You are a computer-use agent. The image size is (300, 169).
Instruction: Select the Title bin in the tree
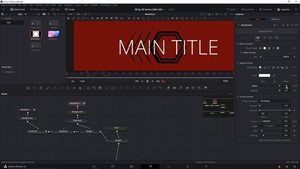8,23
